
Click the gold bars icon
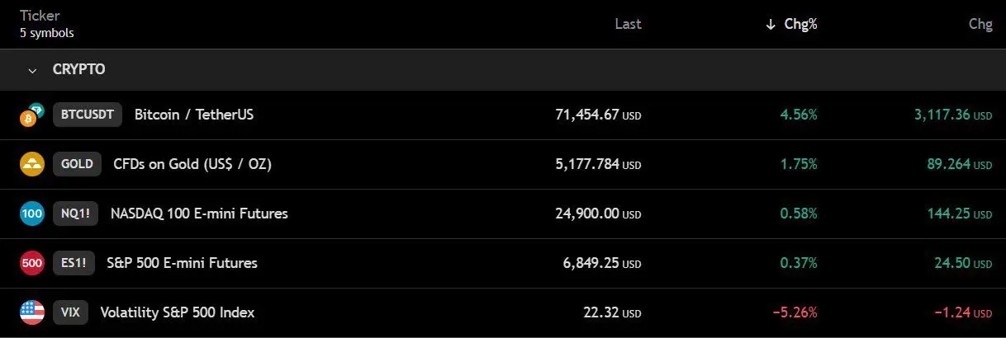pyautogui.click(x=31, y=164)
